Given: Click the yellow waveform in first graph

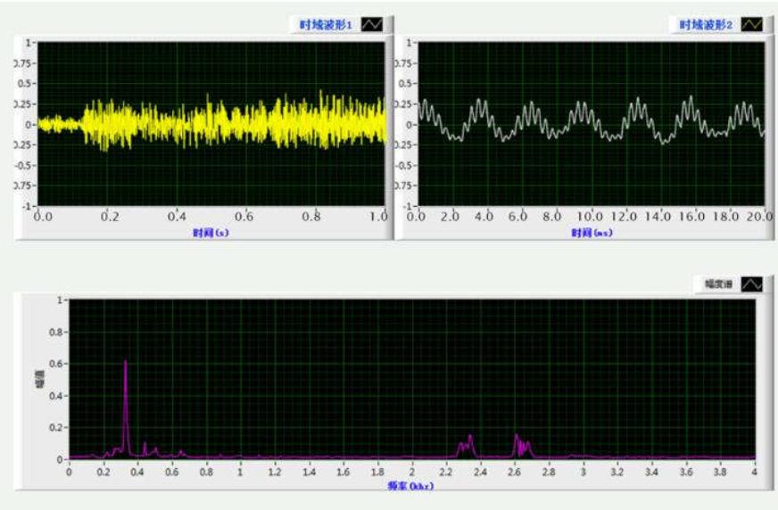Looking at the screenshot, I should [223, 123].
